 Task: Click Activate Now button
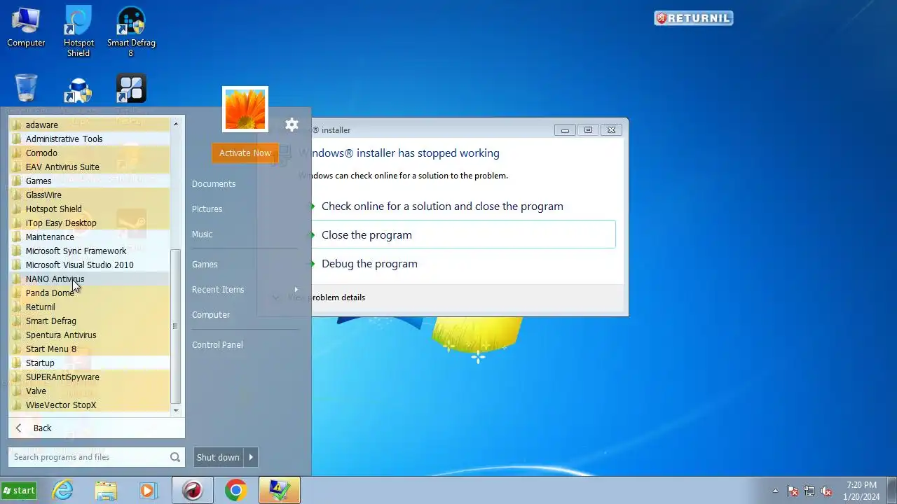[245, 153]
